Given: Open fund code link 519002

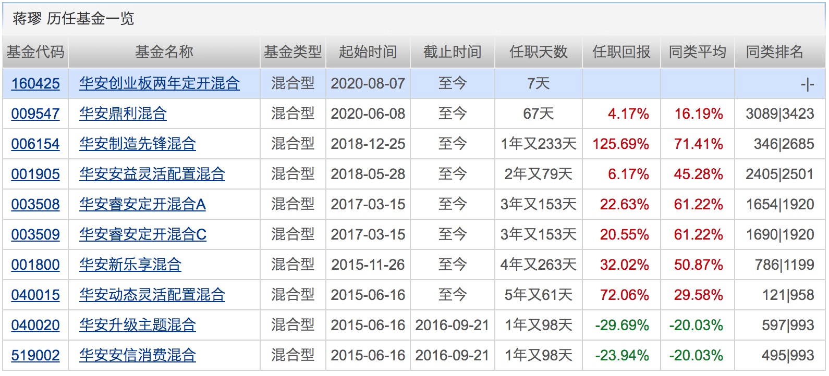Looking at the screenshot, I should (35, 355).
